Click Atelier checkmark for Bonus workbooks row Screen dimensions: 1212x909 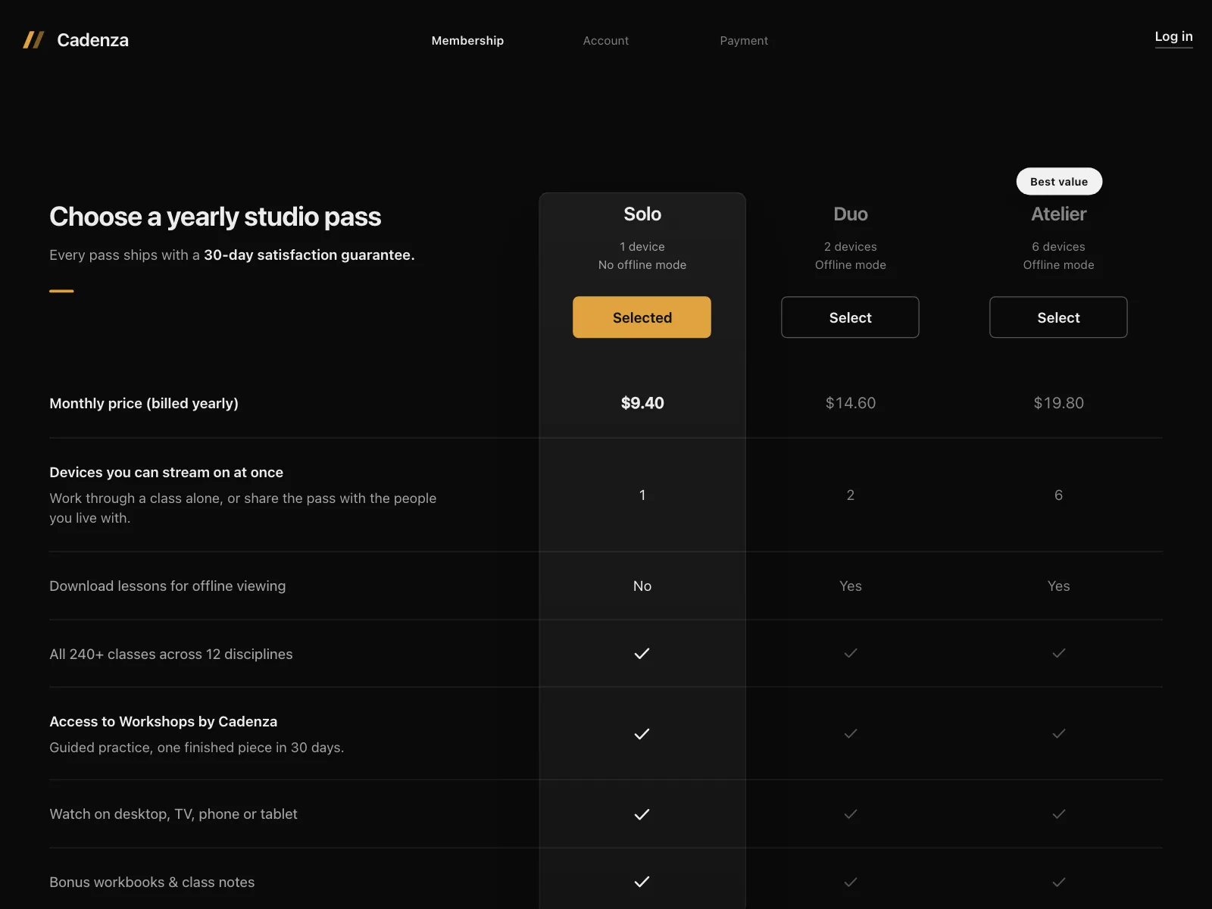click(x=1059, y=882)
